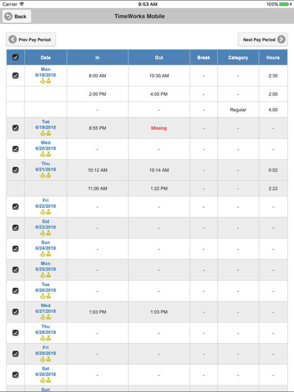Image resolution: width=294 pixels, height=392 pixels.
Task: Uncheck the Thu 6/21/2018 row checkbox
Action: 15,170
